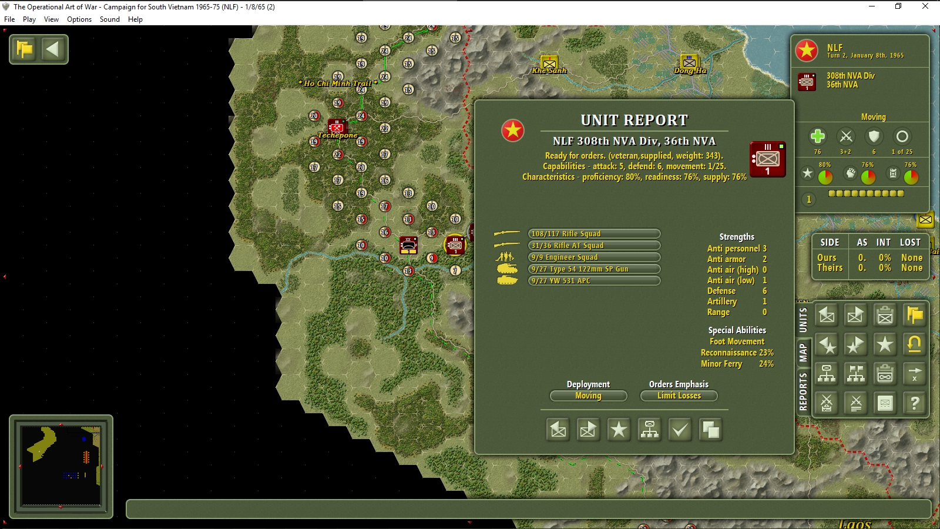
Task: Open the Play menu
Action: point(29,19)
